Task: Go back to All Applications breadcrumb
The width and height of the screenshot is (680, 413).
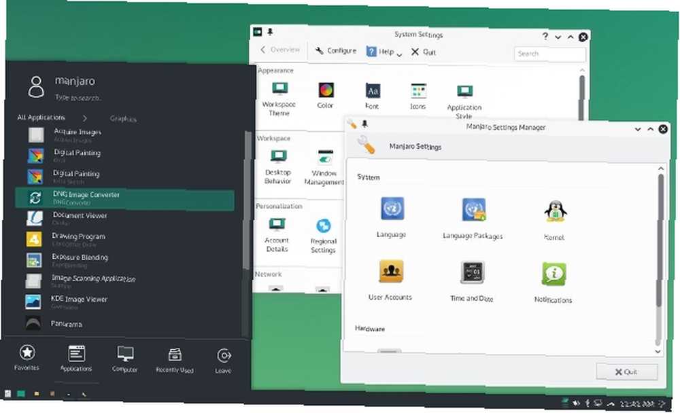Action: (x=41, y=118)
